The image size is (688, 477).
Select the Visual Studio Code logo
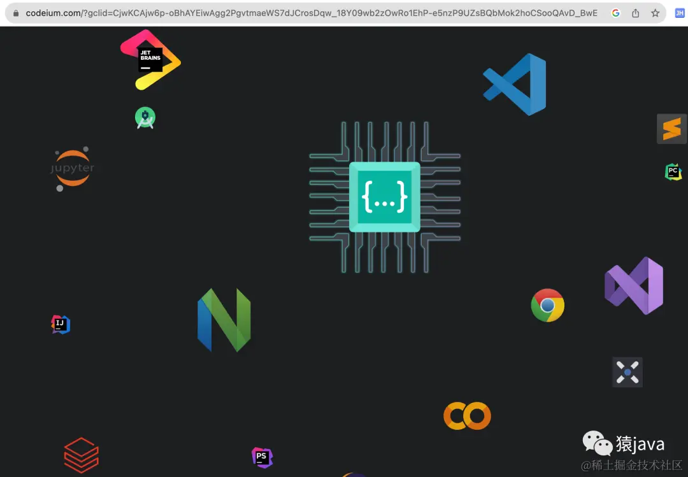(x=515, y=84)
